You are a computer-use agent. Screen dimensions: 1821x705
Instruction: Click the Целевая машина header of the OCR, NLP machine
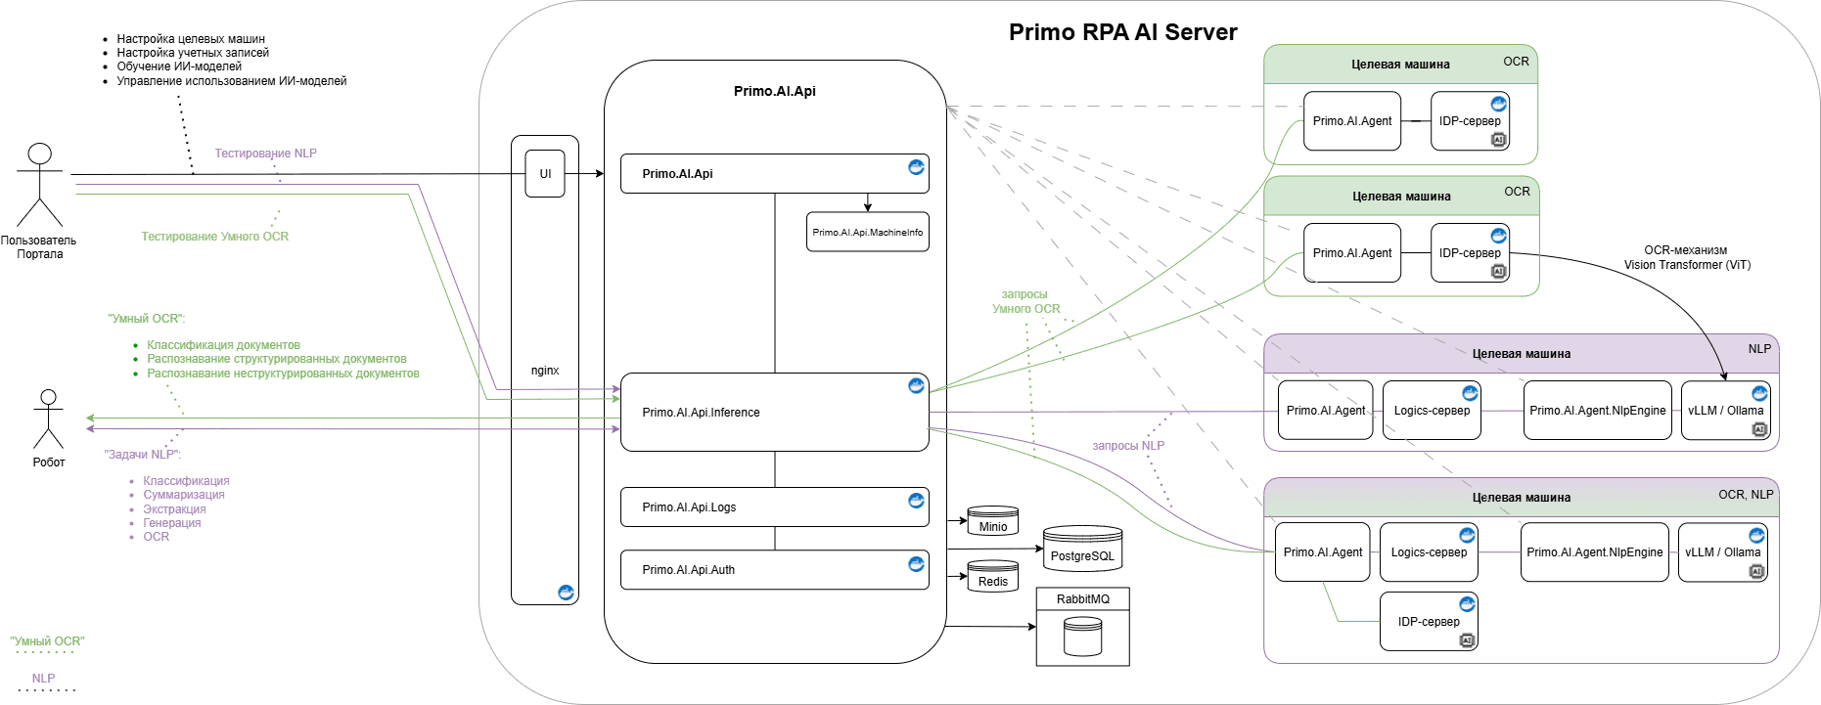(x=1521, y=498)
